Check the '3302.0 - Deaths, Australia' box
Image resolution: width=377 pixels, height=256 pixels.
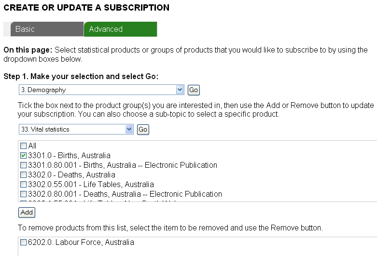[24, 175]
